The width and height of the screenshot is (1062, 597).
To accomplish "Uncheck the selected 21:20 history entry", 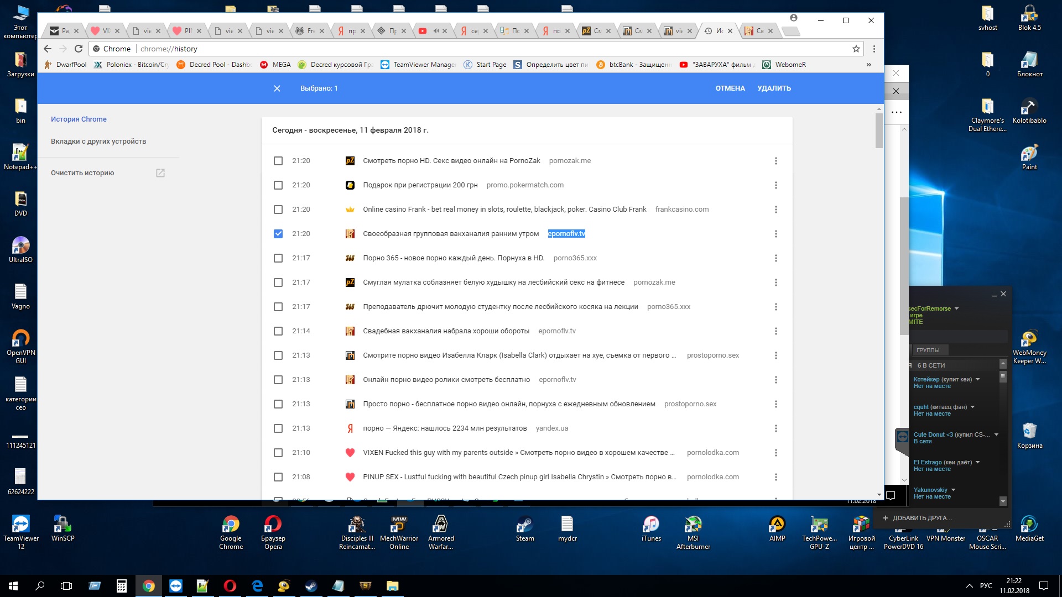I will [278, 234].
